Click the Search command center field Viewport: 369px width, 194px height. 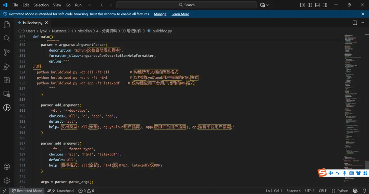(187, 5)
